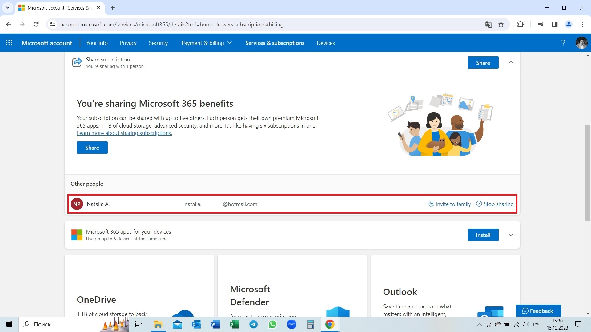This screenshot has height=332, width=591.
Task: Switch the РУС keyboard language
Action: 537,324
